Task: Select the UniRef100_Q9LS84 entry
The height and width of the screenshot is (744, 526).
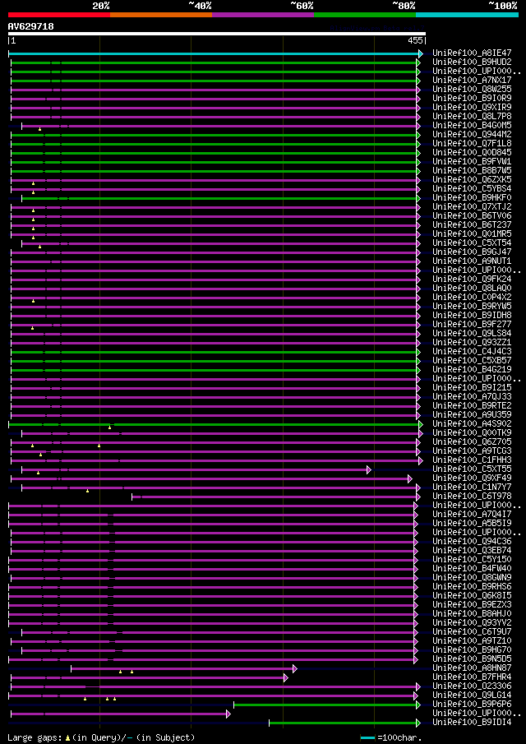Action: [x=472, y=334]
